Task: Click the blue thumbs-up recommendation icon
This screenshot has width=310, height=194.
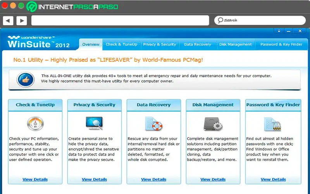Action: (26, 80)
